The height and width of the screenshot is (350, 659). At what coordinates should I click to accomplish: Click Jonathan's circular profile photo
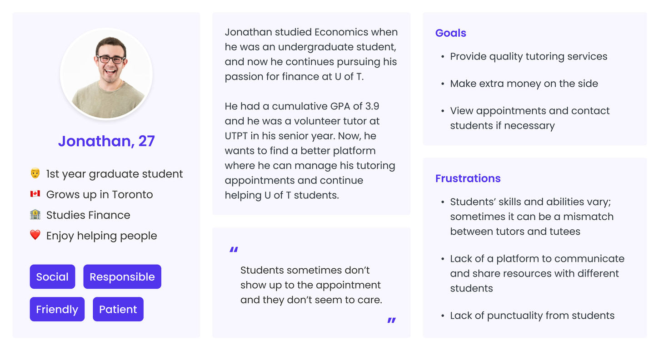click(106, 74)
